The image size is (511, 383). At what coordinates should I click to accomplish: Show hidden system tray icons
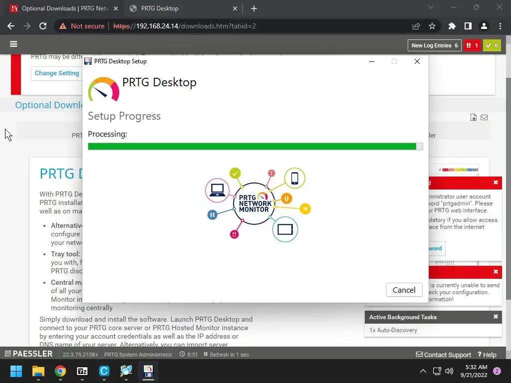point(423,371)
